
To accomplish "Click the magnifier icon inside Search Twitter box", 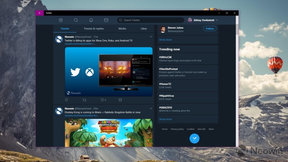I will point(121,20).
